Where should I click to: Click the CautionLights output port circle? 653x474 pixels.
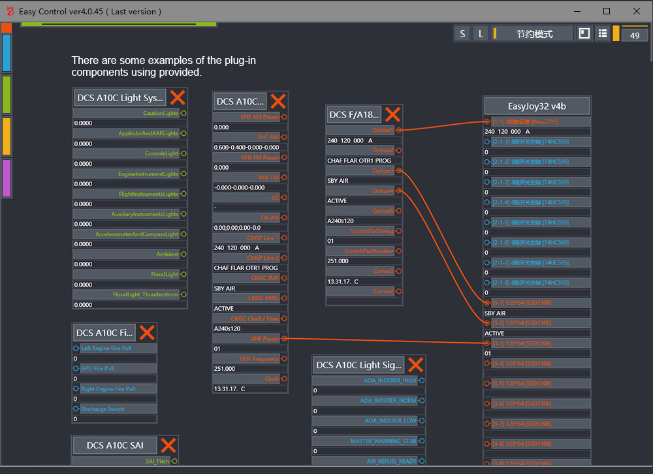point(183,114)
